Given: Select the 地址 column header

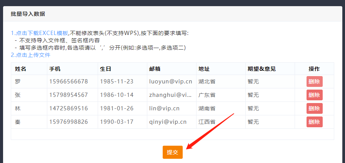Looking at the screenshot, I should pos(204,69).
